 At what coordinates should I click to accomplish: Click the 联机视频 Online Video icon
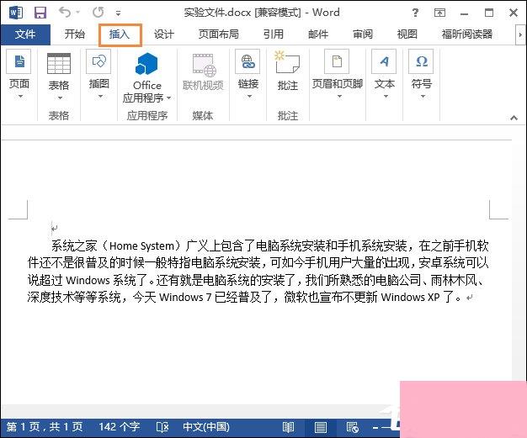tap(204, 65)
